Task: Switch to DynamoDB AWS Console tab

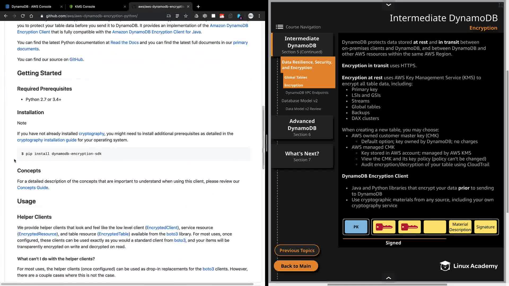Action: pos(31,7)
